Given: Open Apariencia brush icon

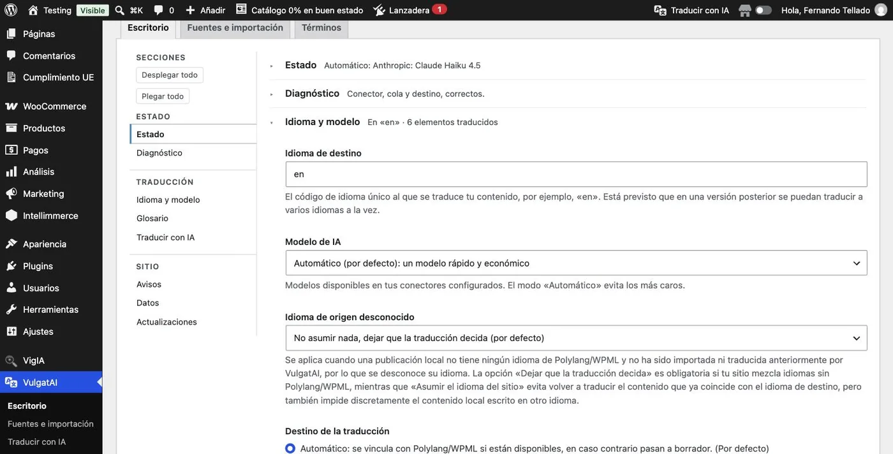Looking at the screenshot, I should 11,244.
